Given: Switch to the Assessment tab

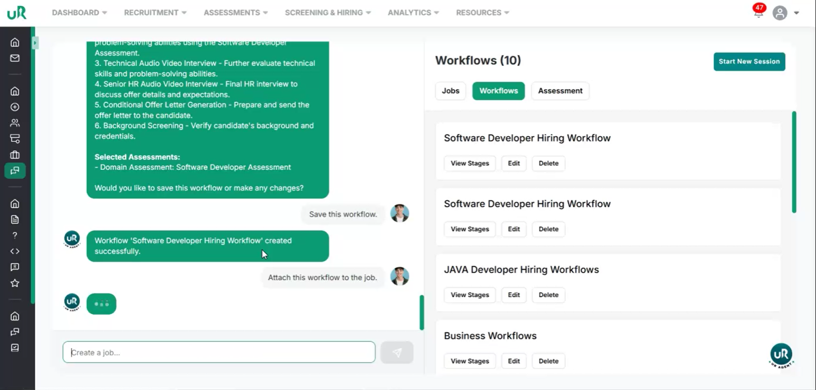Looking at the screenshot, I should [560, 91].
